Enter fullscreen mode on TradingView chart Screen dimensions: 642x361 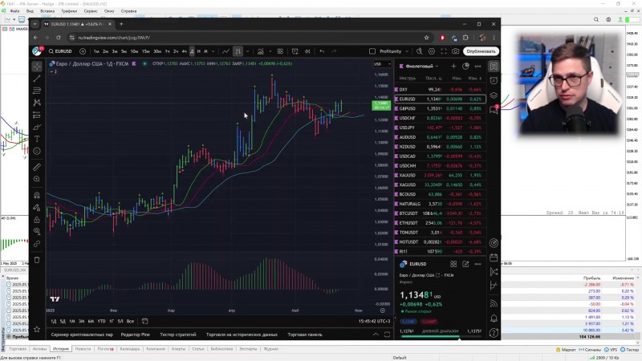tap(444, 51)
